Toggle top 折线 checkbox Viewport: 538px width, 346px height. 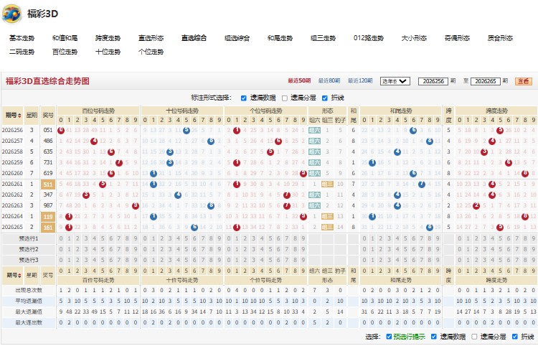[324, 98]
